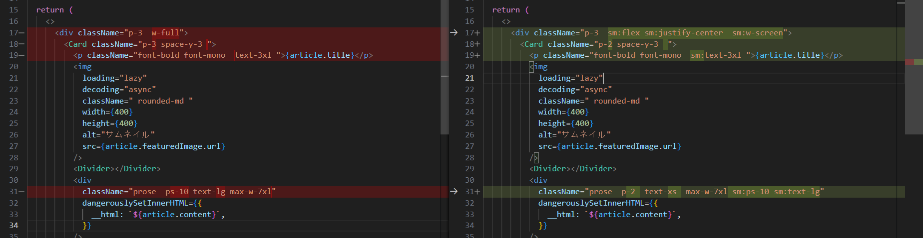Image resolution: width=923 pixels, height=238 pixels.
Task: Click '__html' in the left pane line 33
Action: [105, 215]
